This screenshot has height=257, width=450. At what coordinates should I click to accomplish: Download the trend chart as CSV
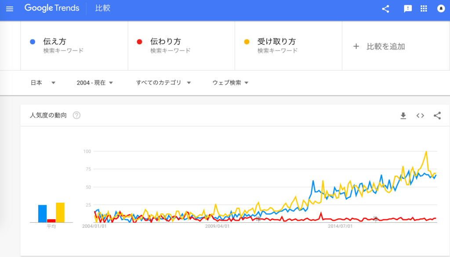click(x=403, y=115)
